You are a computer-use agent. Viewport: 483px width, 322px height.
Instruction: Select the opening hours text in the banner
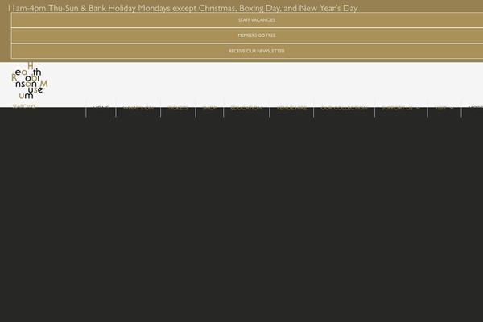[183, 8]
